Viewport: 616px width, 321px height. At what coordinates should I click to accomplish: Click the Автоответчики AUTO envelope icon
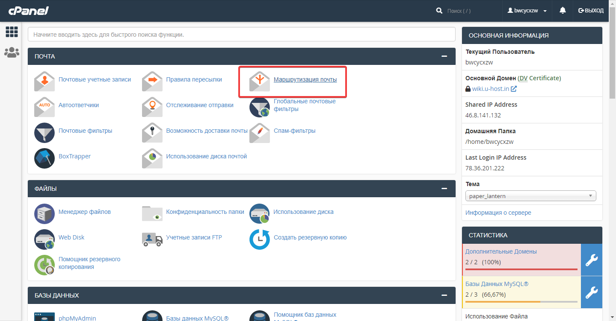tap(44, 107)
